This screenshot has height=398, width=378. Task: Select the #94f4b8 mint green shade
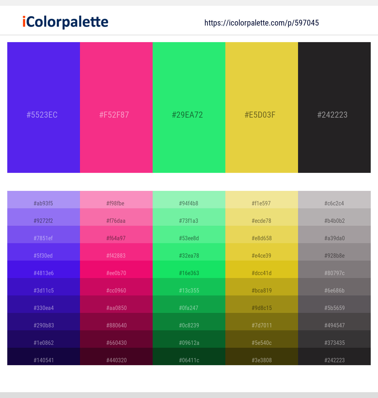pos(189,200)
